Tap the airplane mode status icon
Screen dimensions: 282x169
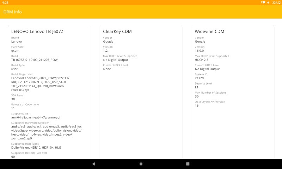(x=268, y=2)
